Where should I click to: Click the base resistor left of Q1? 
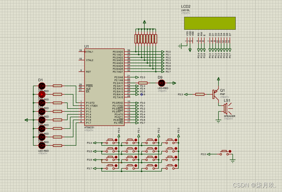200,94
